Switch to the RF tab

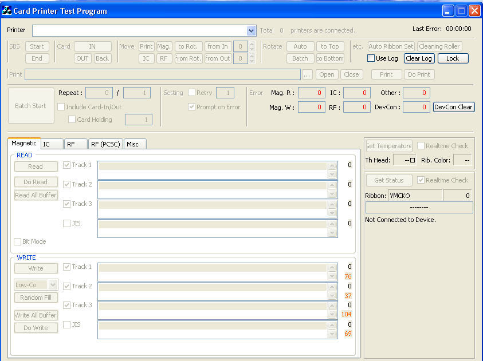76,144
